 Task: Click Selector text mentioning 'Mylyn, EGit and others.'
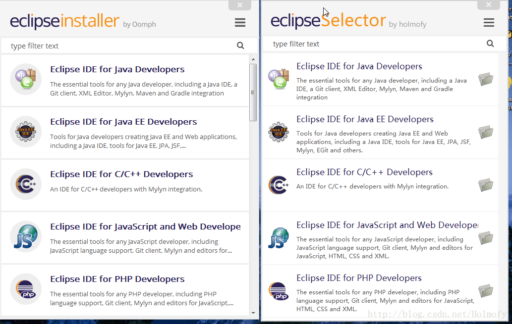(330, 150)
